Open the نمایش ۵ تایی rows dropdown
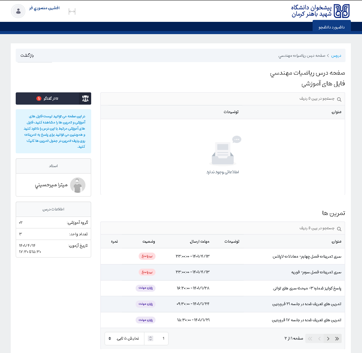The width and height of the screenshot is (362, 353). 124,338
